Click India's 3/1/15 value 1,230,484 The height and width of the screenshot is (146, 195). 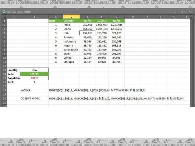117,25
